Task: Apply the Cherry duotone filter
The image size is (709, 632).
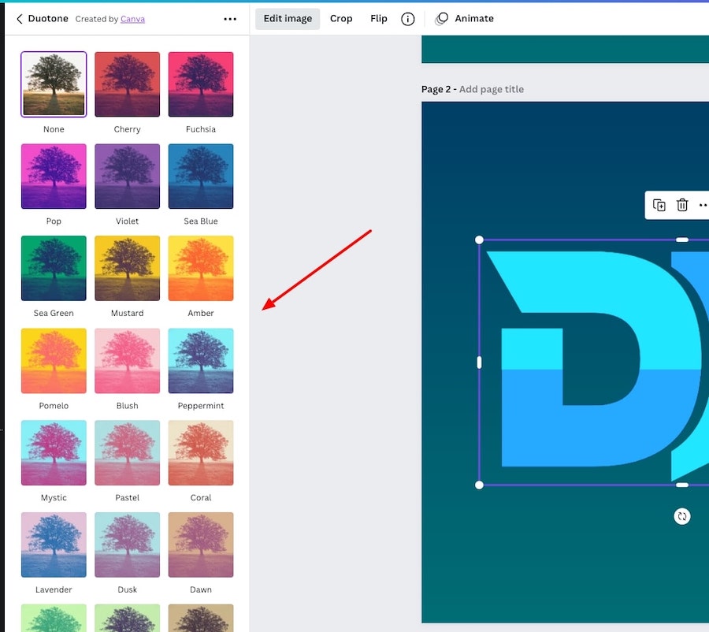Action: [x=127, y=84]
